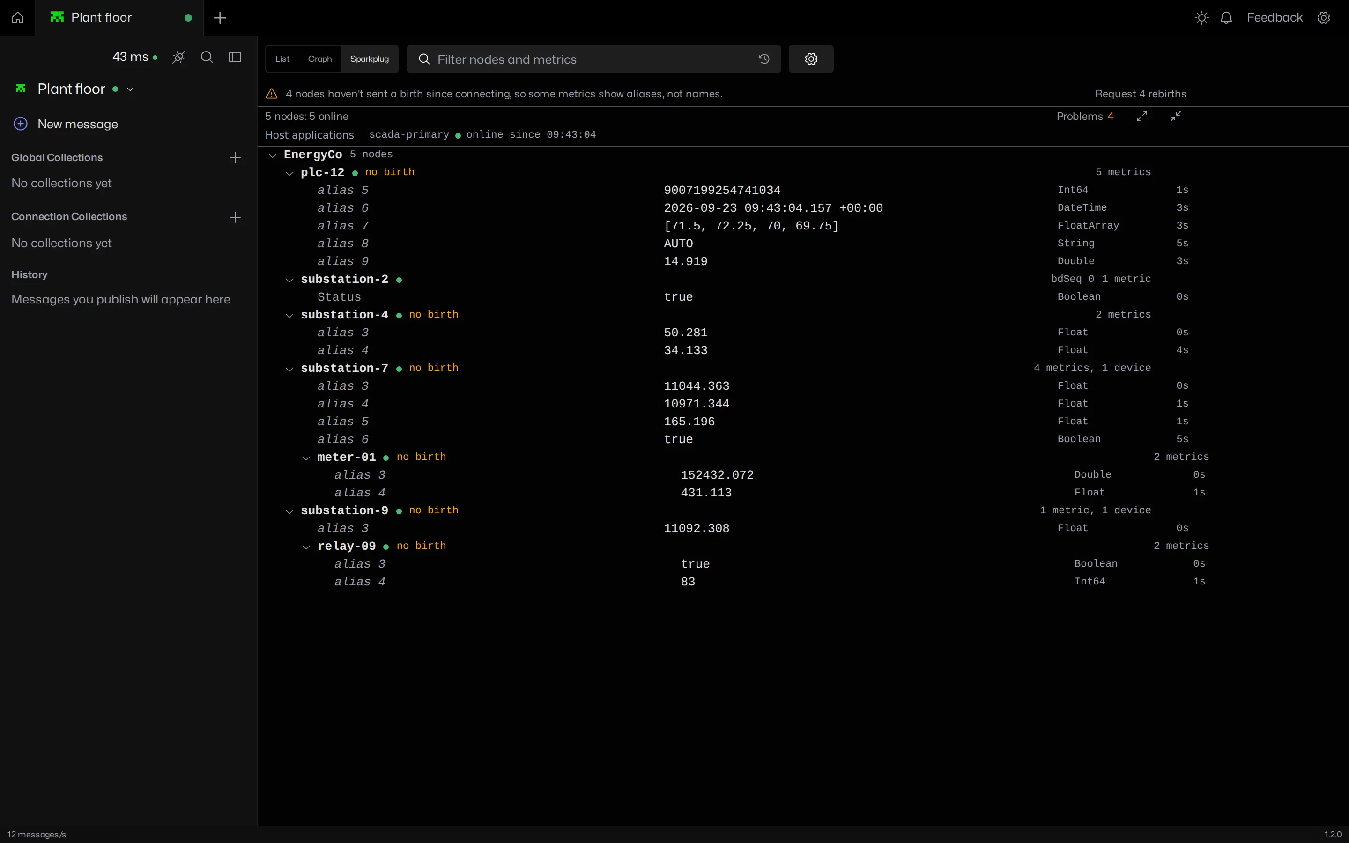
Task: Expand all nodes with the expand arrows icon
Action: [1142, 116]
